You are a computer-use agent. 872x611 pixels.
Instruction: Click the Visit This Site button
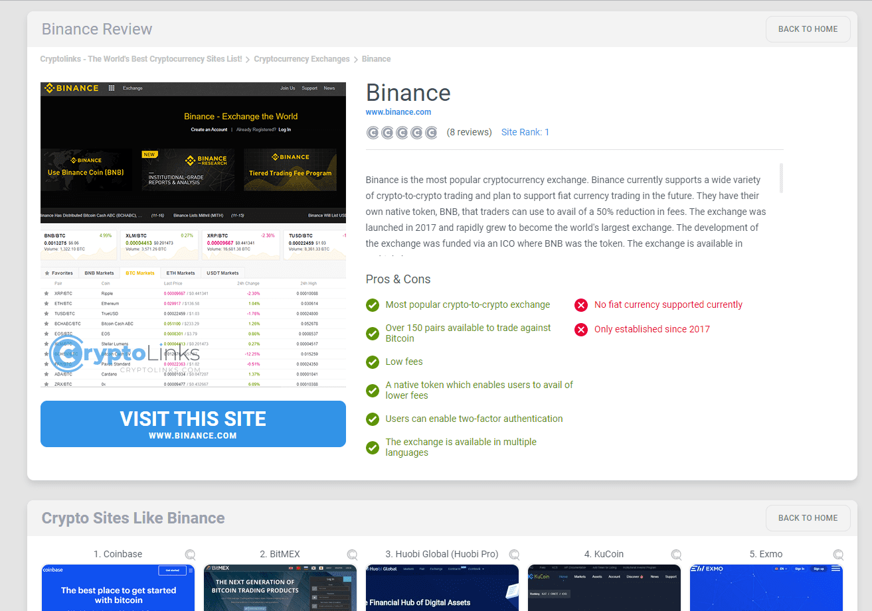pyautogui.click(x=193, y=424)
